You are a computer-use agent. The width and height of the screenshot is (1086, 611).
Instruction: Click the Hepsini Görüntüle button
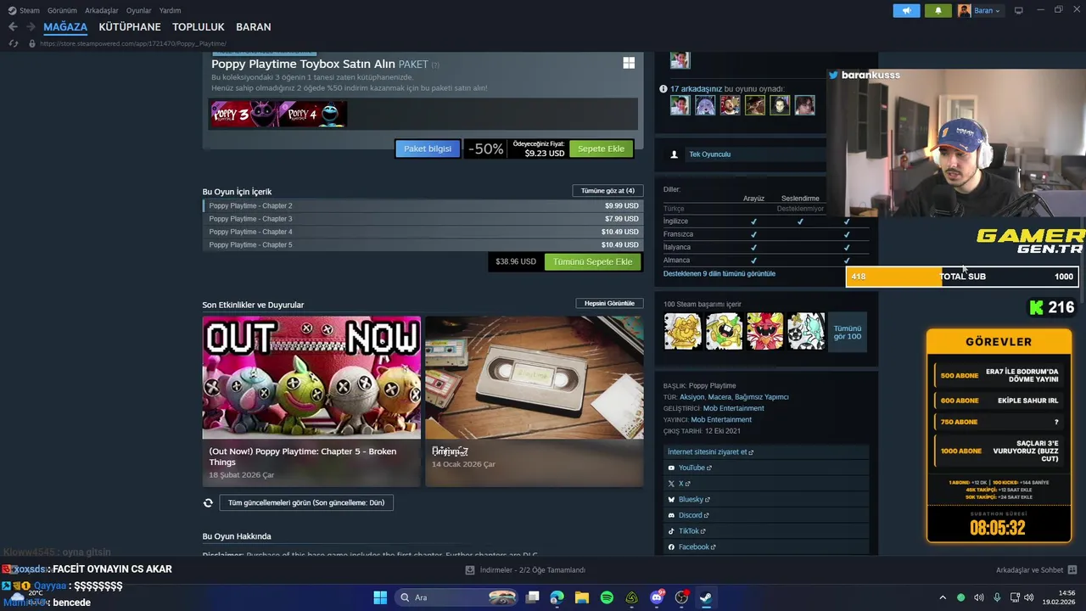[609, 303]
